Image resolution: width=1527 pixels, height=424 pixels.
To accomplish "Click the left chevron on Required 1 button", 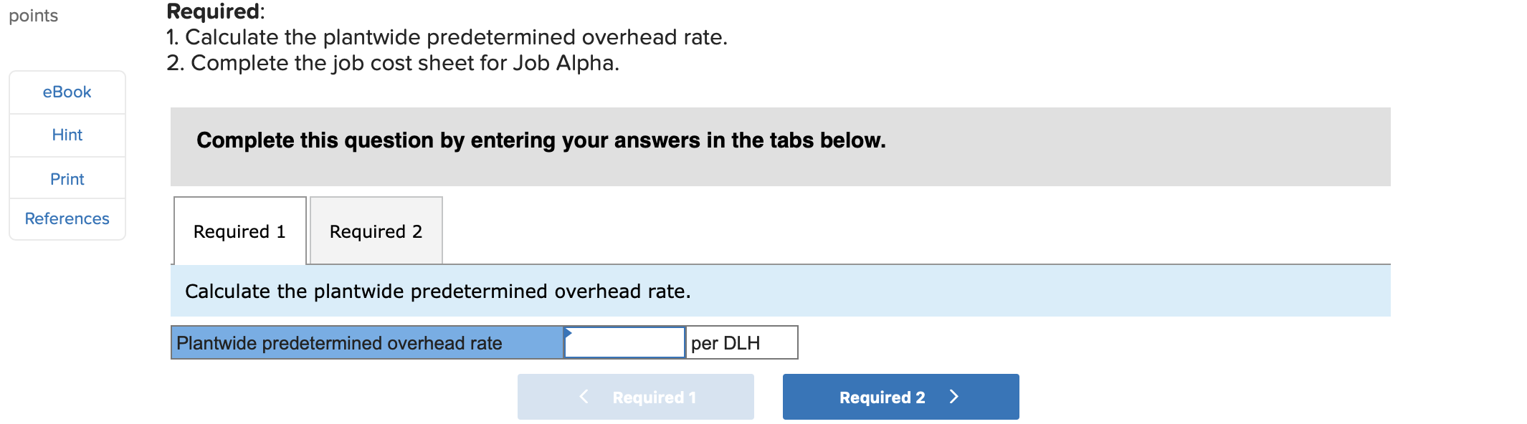I will [582, 396].
